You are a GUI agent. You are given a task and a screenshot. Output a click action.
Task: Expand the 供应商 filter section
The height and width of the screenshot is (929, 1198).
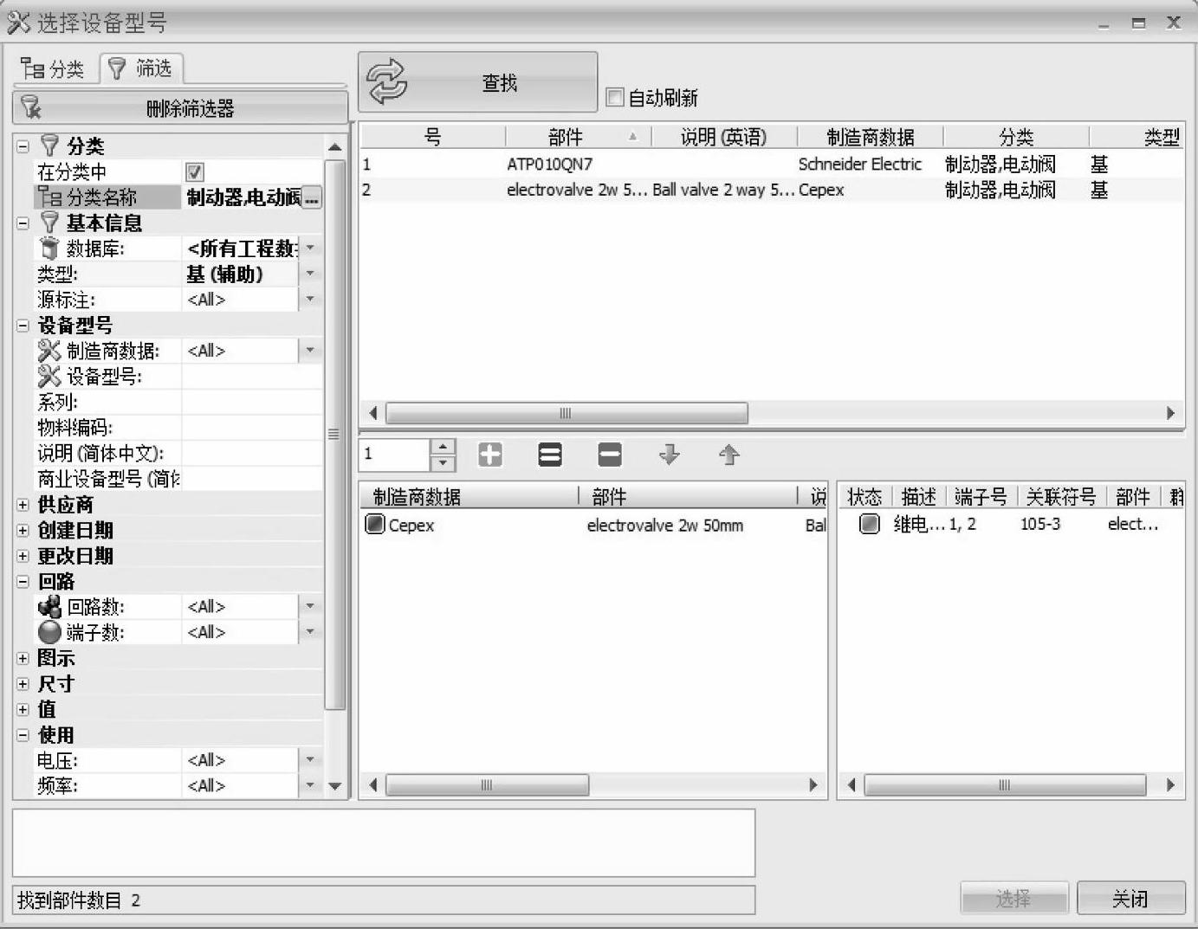point(23,505)
